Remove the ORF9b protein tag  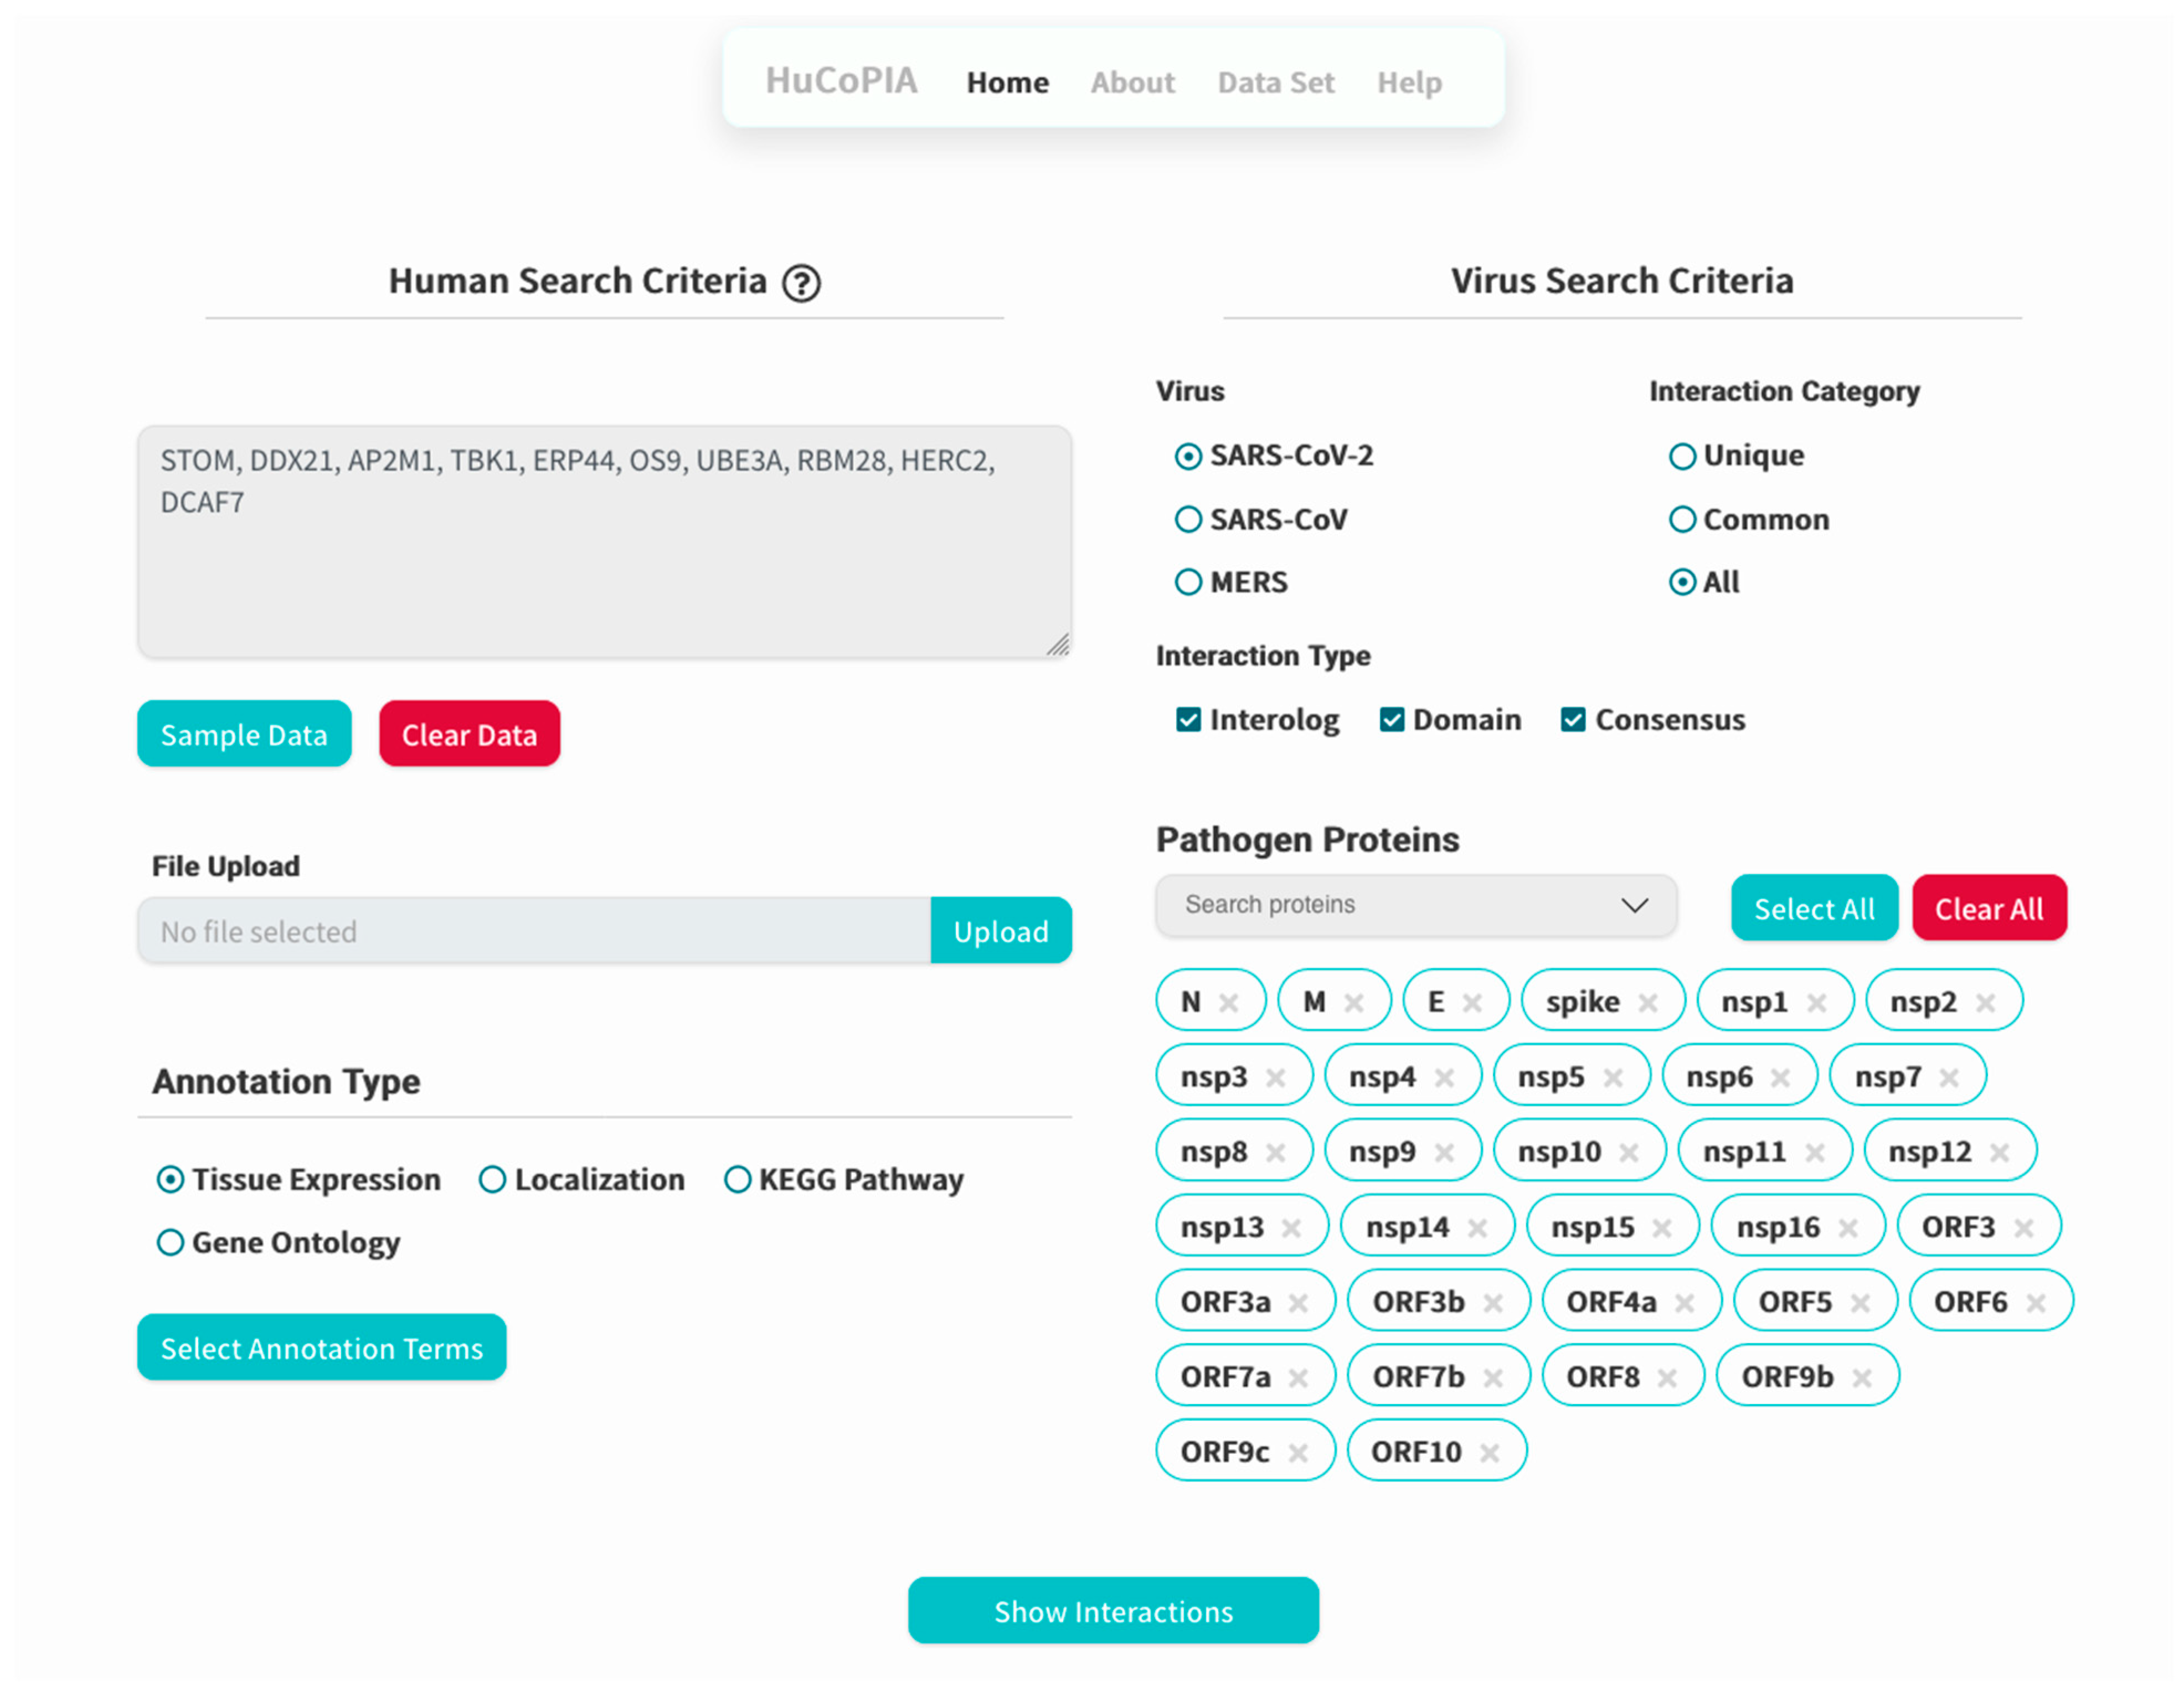click(x=1861, y=1377)
